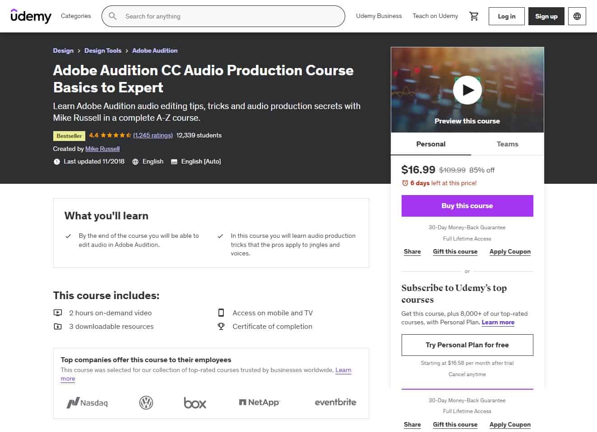Click the eventbrite logo
Image resolution: width=597 pixels, height=432 pixels.
pyautogui.click(x=335, y=402)
